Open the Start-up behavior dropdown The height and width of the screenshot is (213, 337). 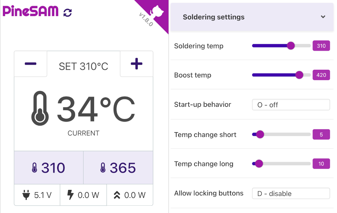[291, 105]
